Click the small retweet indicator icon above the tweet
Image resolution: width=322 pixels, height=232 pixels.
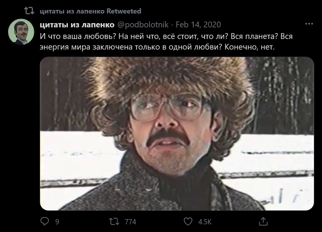click(x=29, y=11)
